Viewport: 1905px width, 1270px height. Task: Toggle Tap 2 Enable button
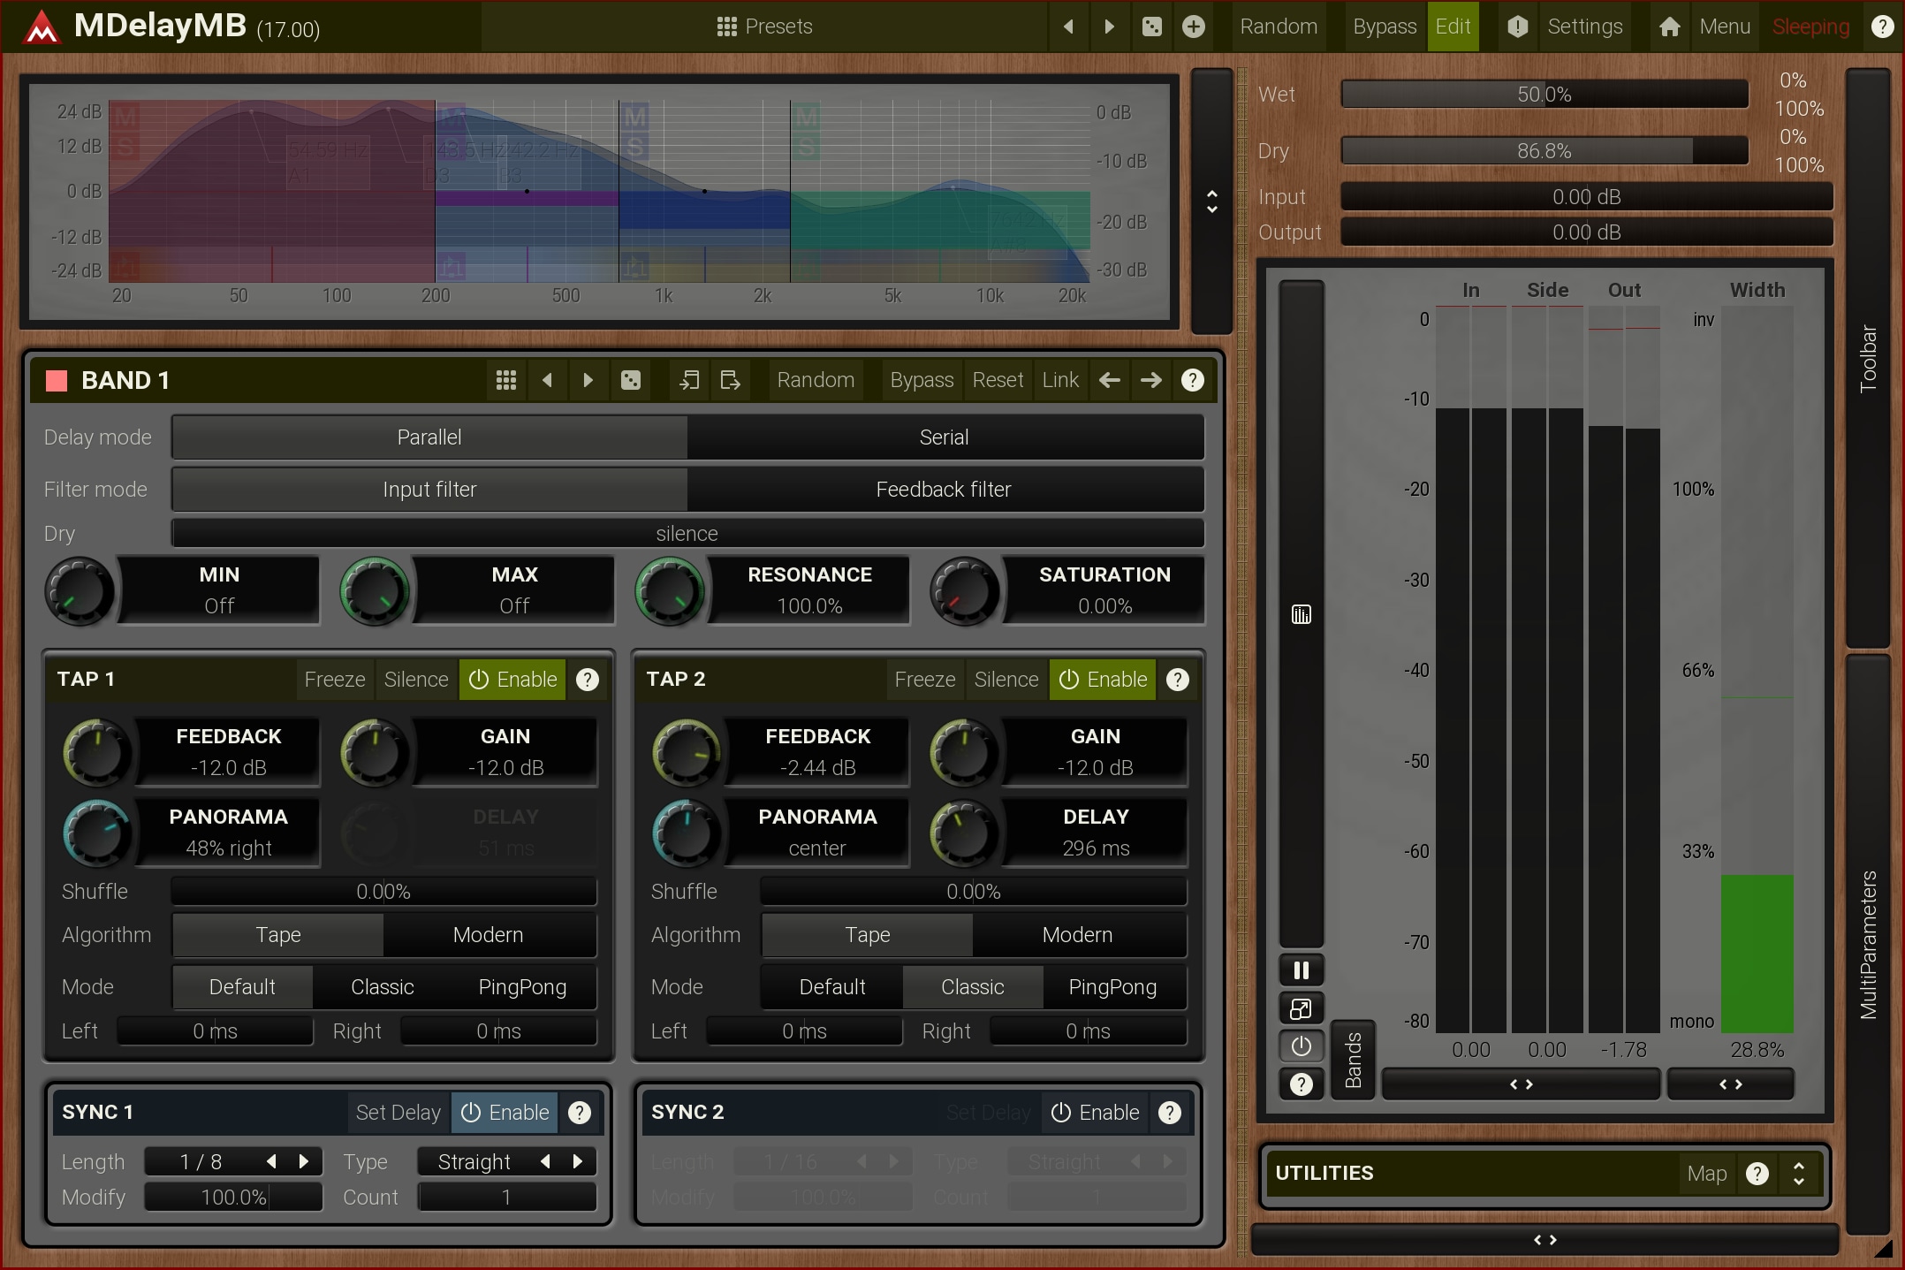coord(1102,680)
